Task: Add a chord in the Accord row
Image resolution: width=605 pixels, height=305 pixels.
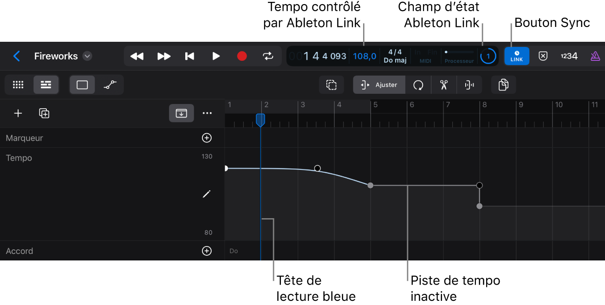Action: coord(207,251)
